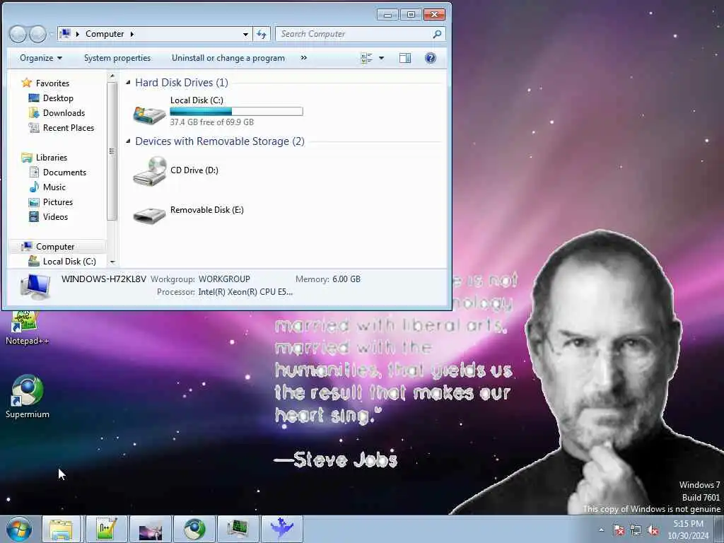
Task: Click the Local Disk (C:) usage bar
Action: tap(236, 111)
